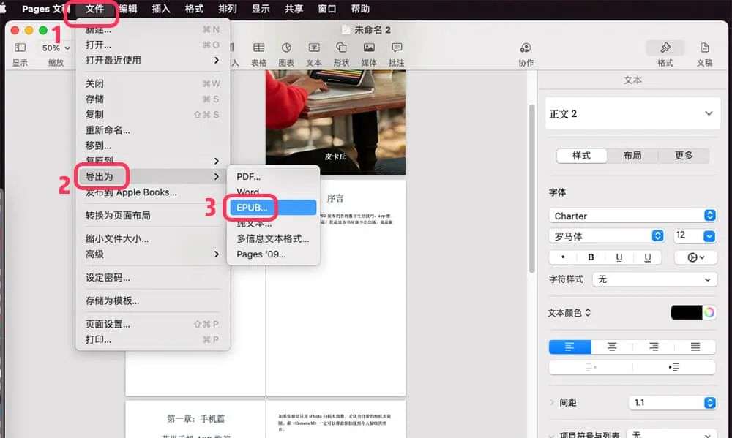
Task: Insert a text box via toolbar
Action: click(x=314, y=48)
